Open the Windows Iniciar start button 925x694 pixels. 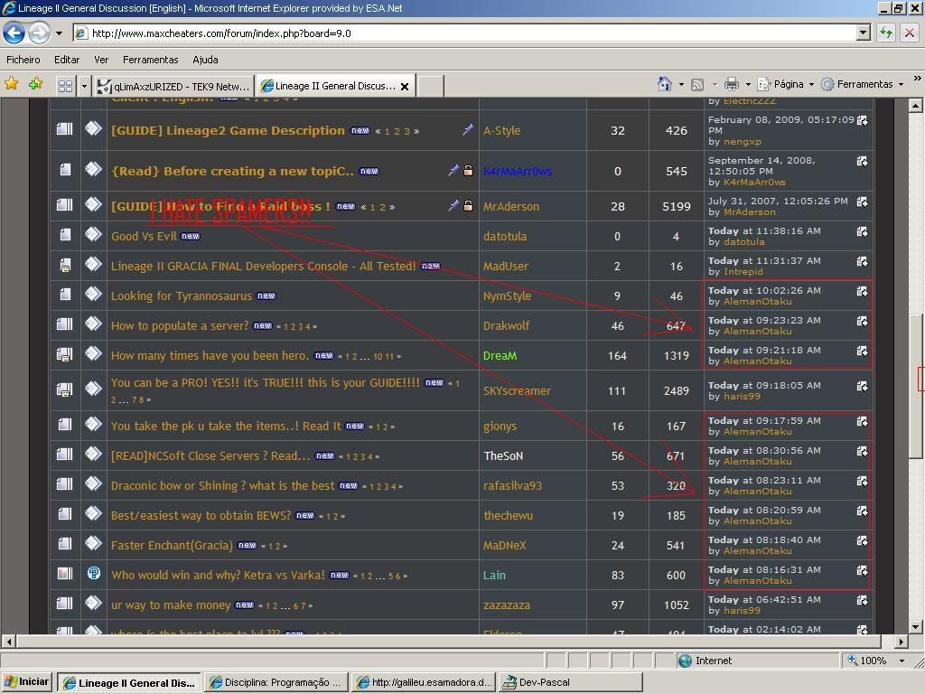(x=27, y=682)
